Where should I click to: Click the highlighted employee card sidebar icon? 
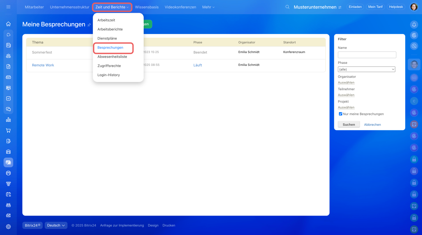pyautogui.click(x=8, y=162)
